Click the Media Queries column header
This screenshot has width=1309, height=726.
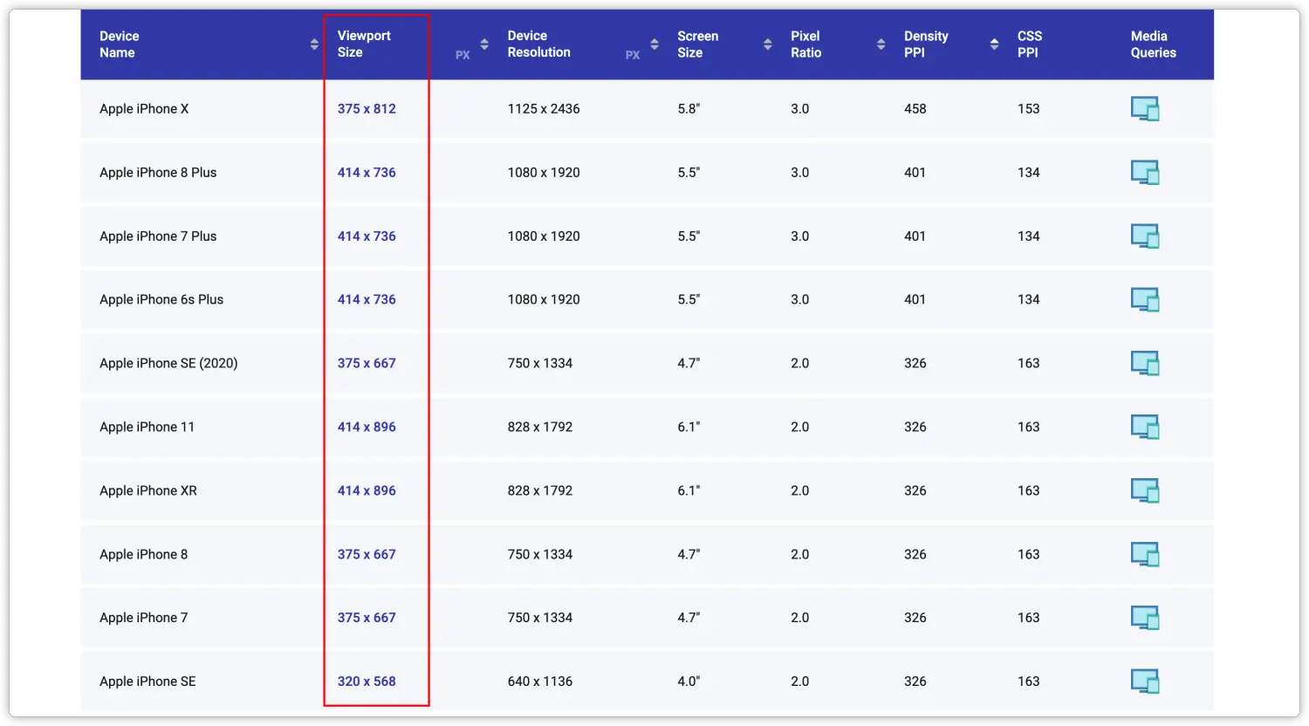[1153, 45]
